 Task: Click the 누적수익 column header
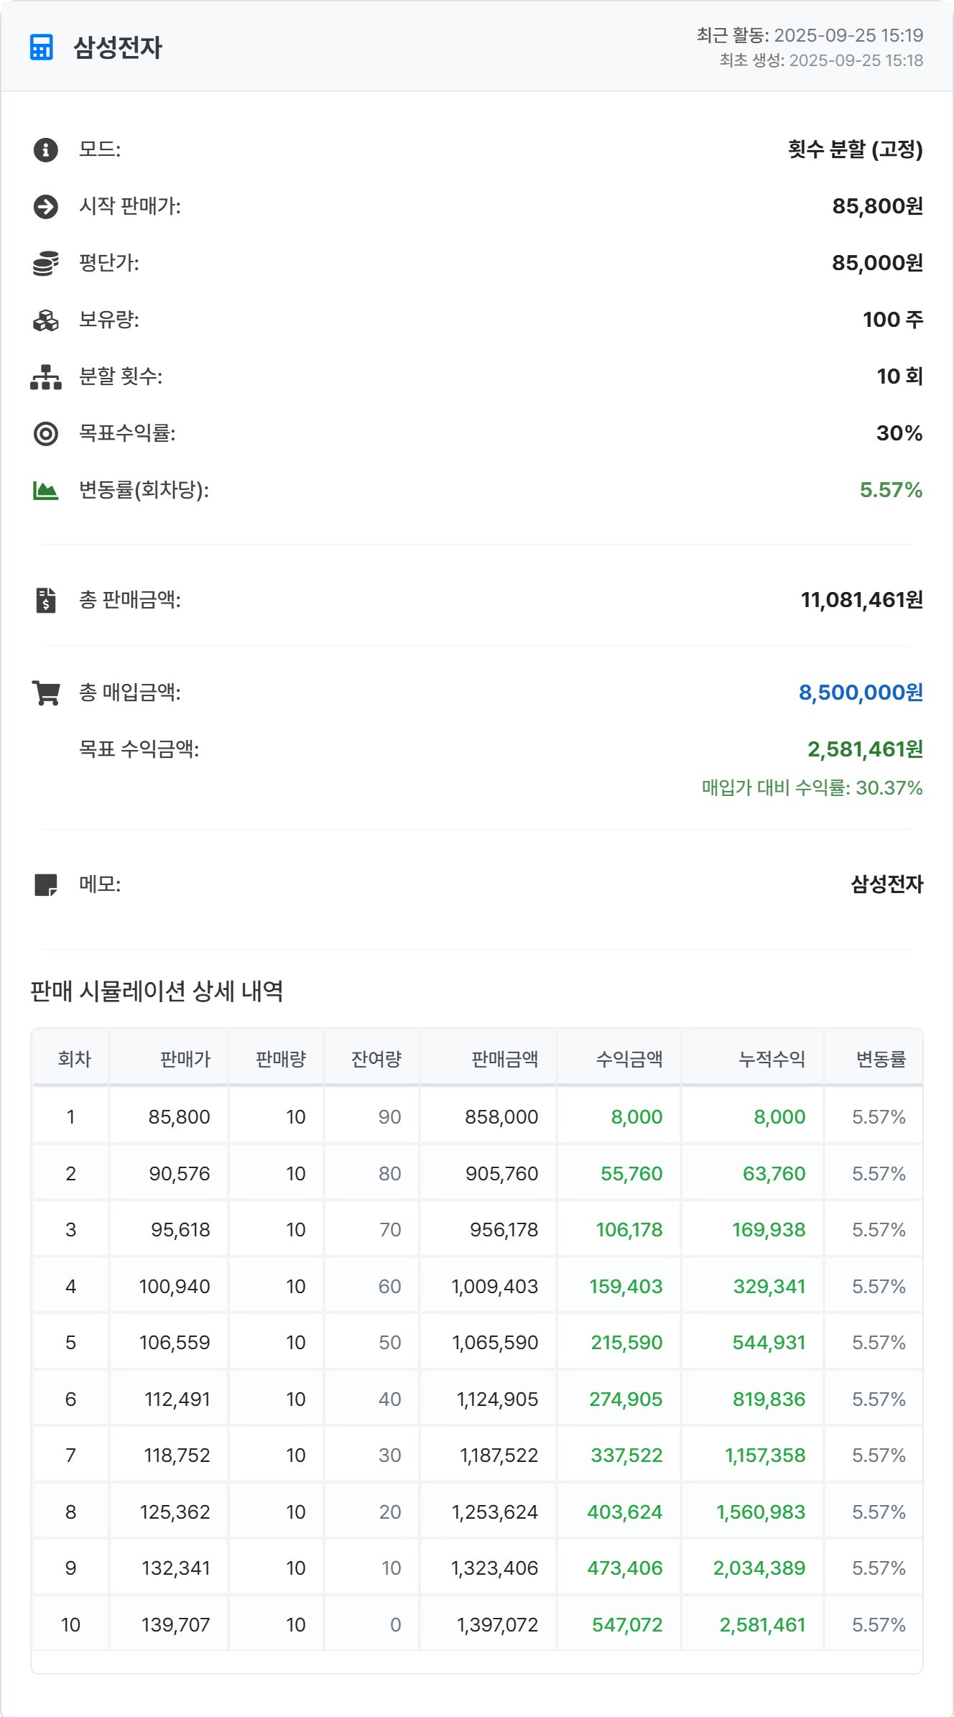(772, 1059)
